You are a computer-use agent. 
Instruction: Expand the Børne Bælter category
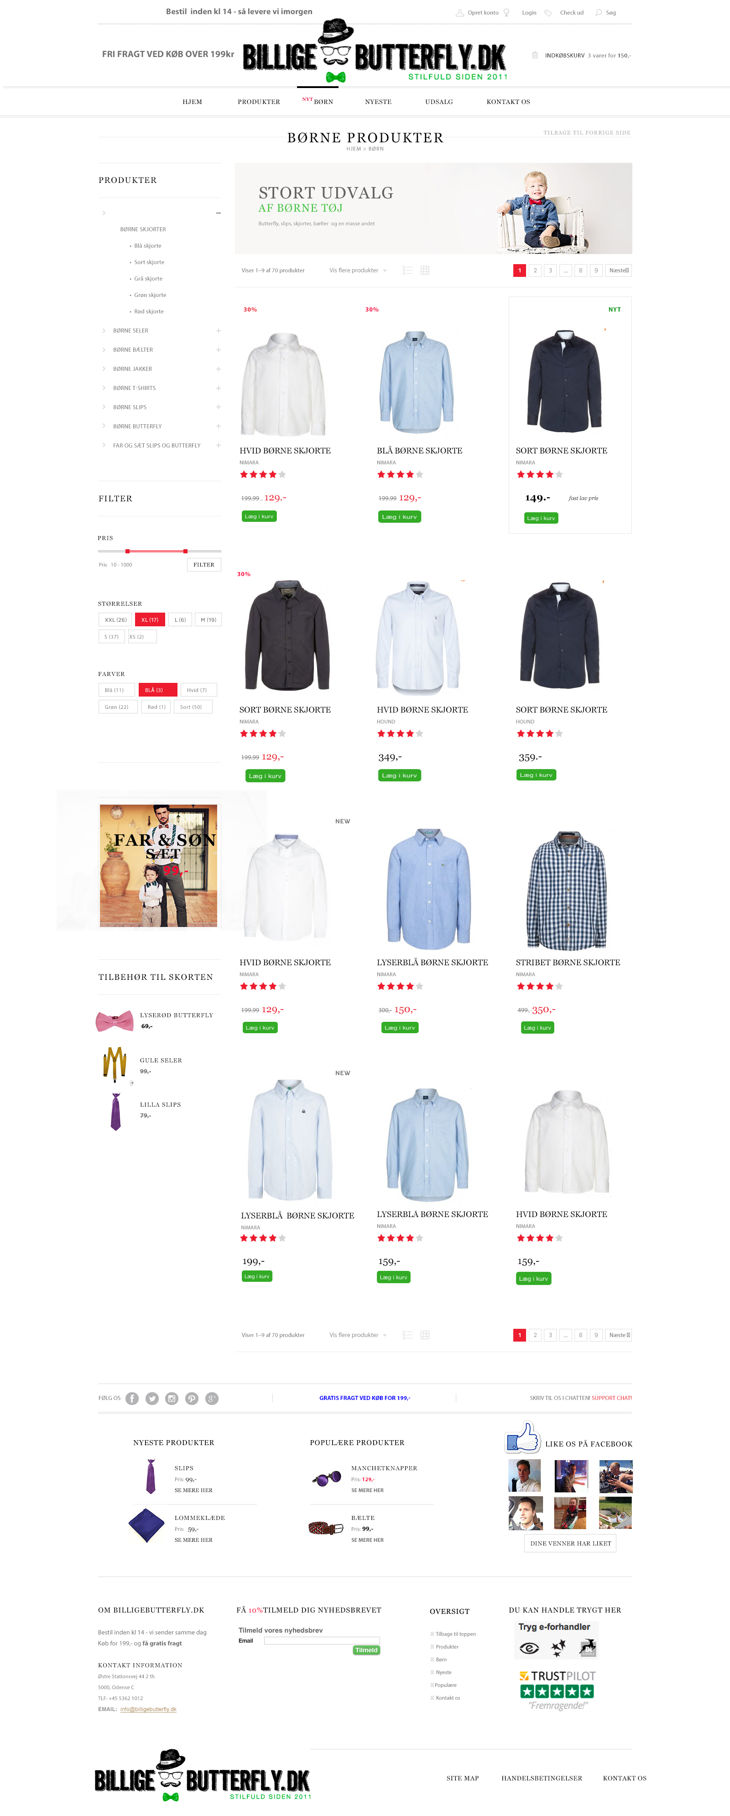218,350
